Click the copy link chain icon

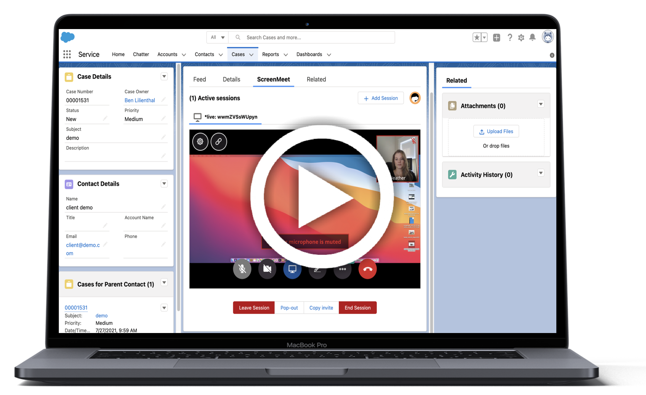coord(218,141)
